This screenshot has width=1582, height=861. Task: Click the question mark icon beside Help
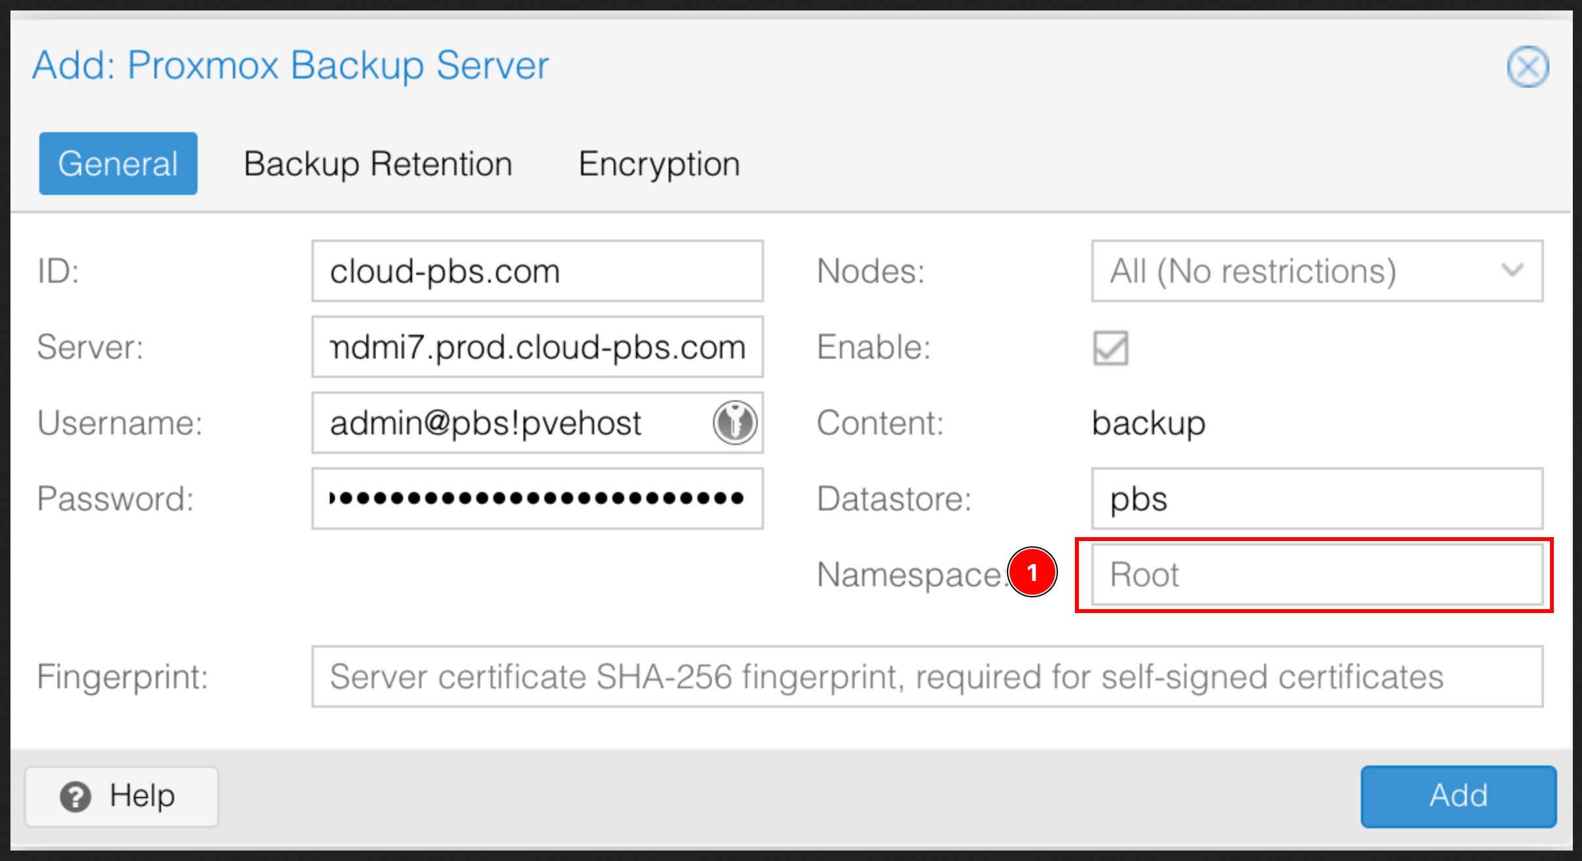click(75, 797)
